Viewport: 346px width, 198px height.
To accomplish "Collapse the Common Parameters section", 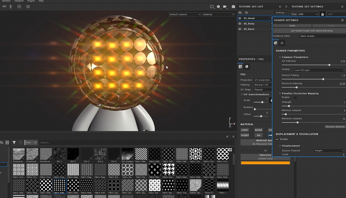I will (280, 57).
